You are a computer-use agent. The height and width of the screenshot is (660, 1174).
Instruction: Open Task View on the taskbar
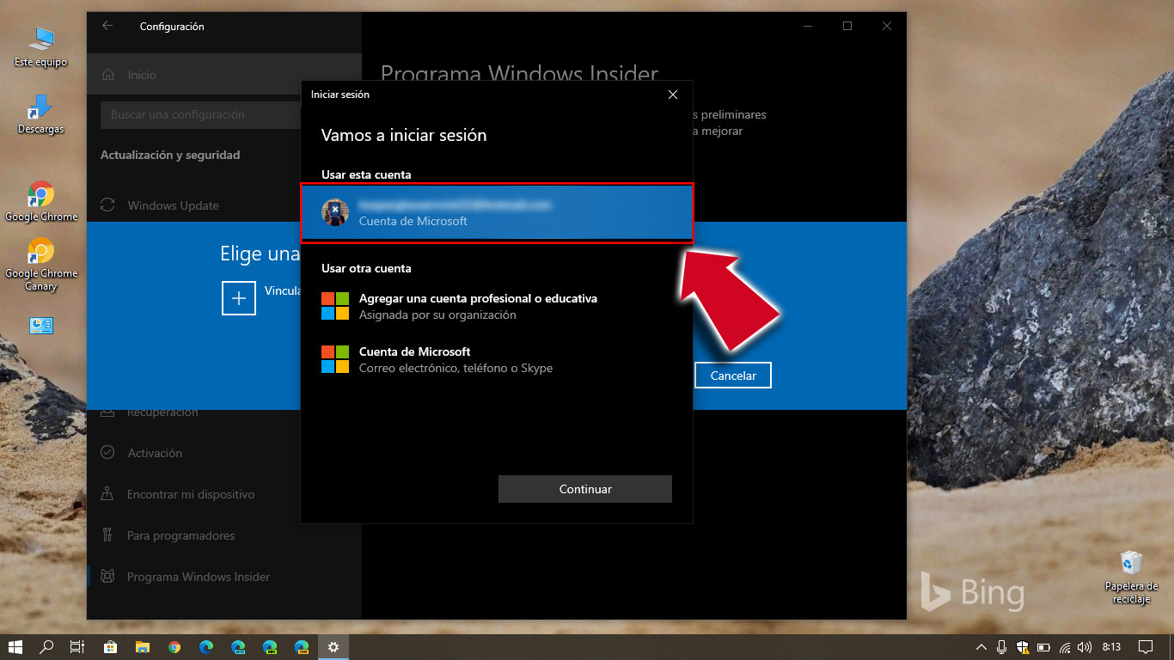pyautogui.click(x=77, y=646)
